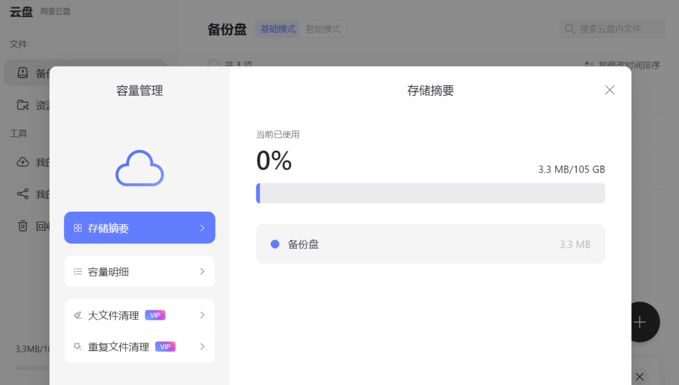This screenshot has width=679, height=385.
Task: Click the storage usage progress bar
Action: click(x=431, y=193)
